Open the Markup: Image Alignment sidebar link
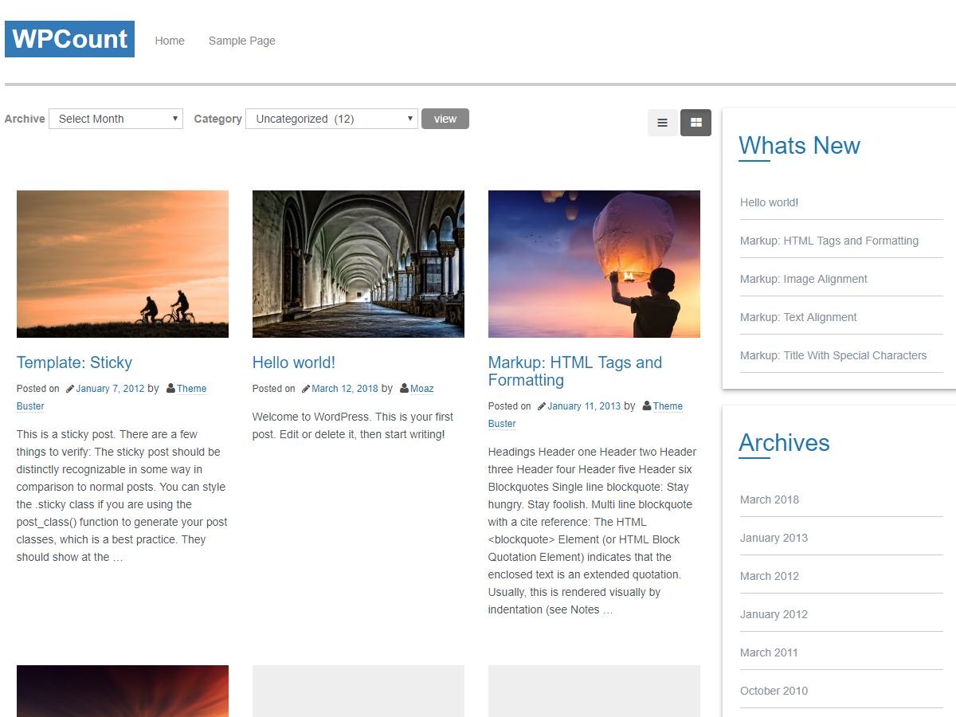 pyautogui.click(x=803, y=278)
